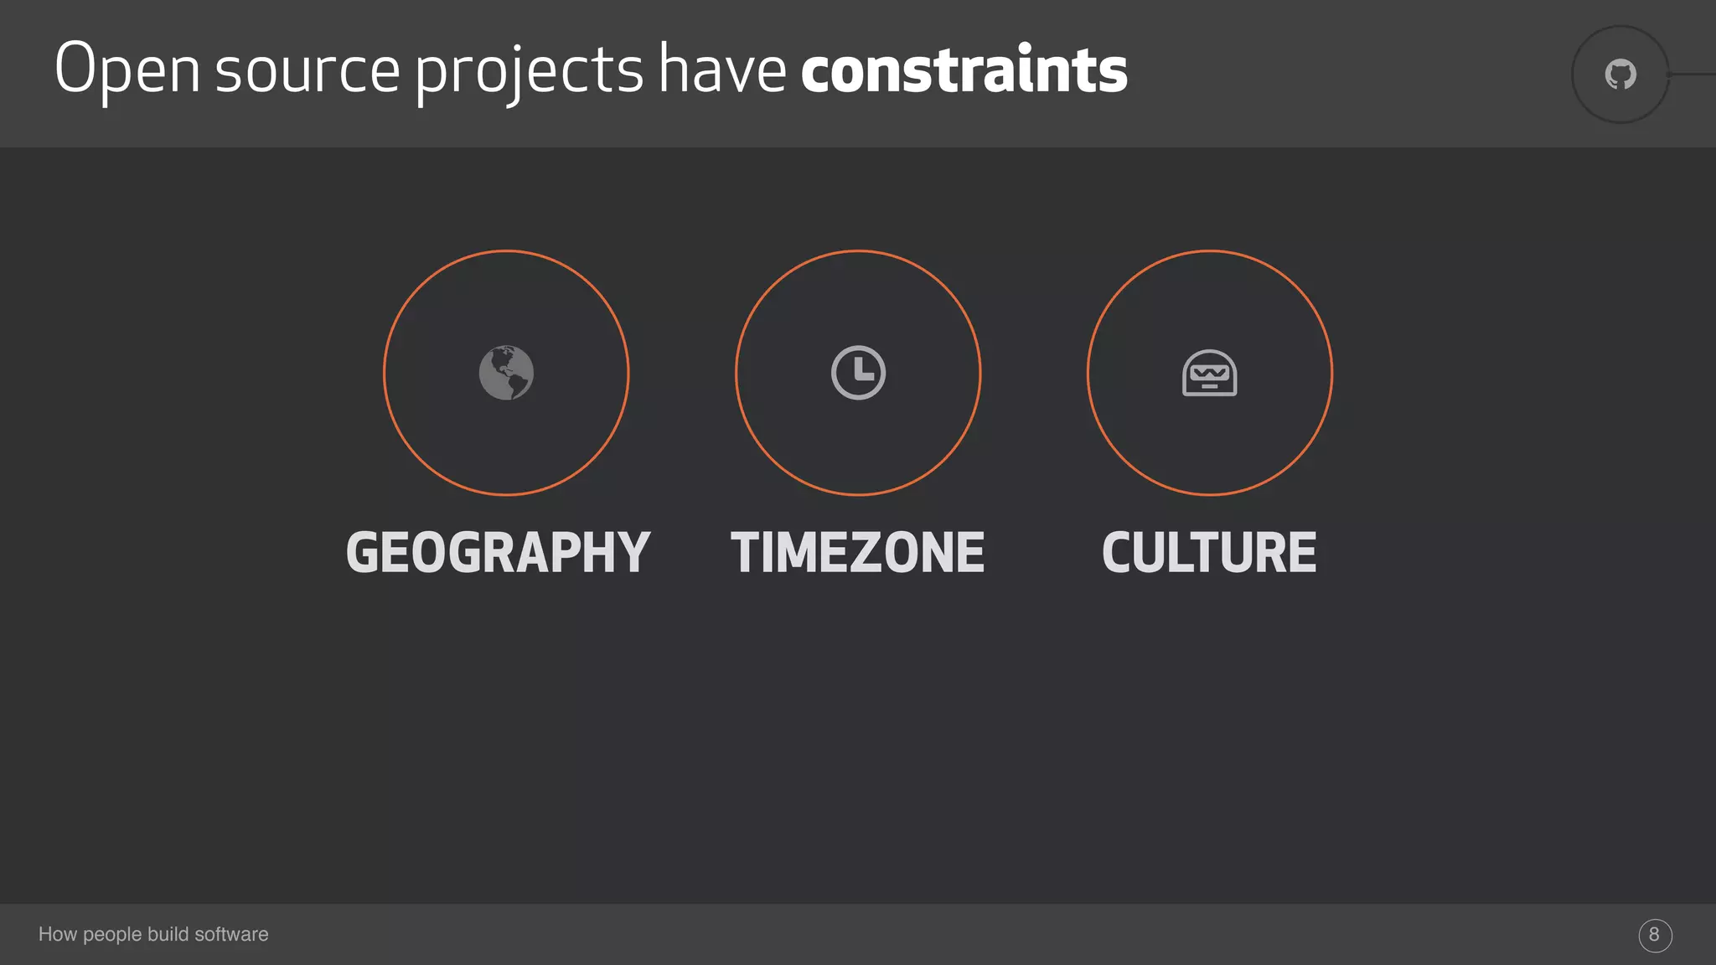Click footer text How people build software
1716x965 pixels.
pos(153,934)
